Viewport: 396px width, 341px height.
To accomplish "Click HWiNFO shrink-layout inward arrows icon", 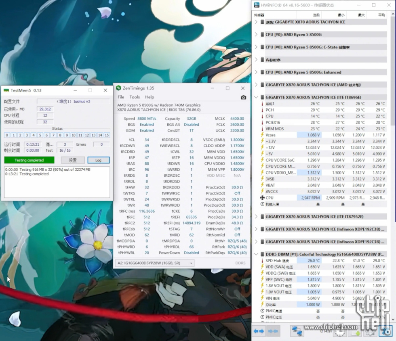I will (273, 331).
